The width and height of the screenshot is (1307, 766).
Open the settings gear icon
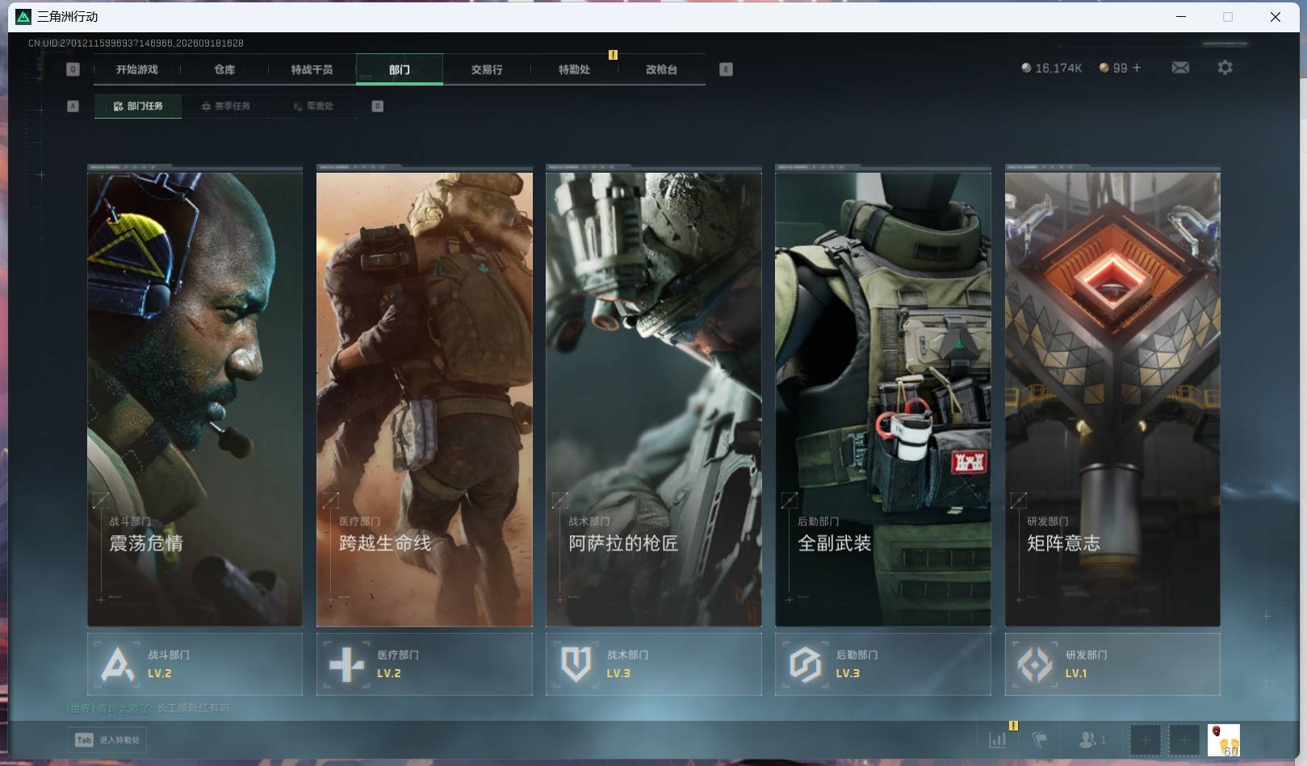point(1225,68)
